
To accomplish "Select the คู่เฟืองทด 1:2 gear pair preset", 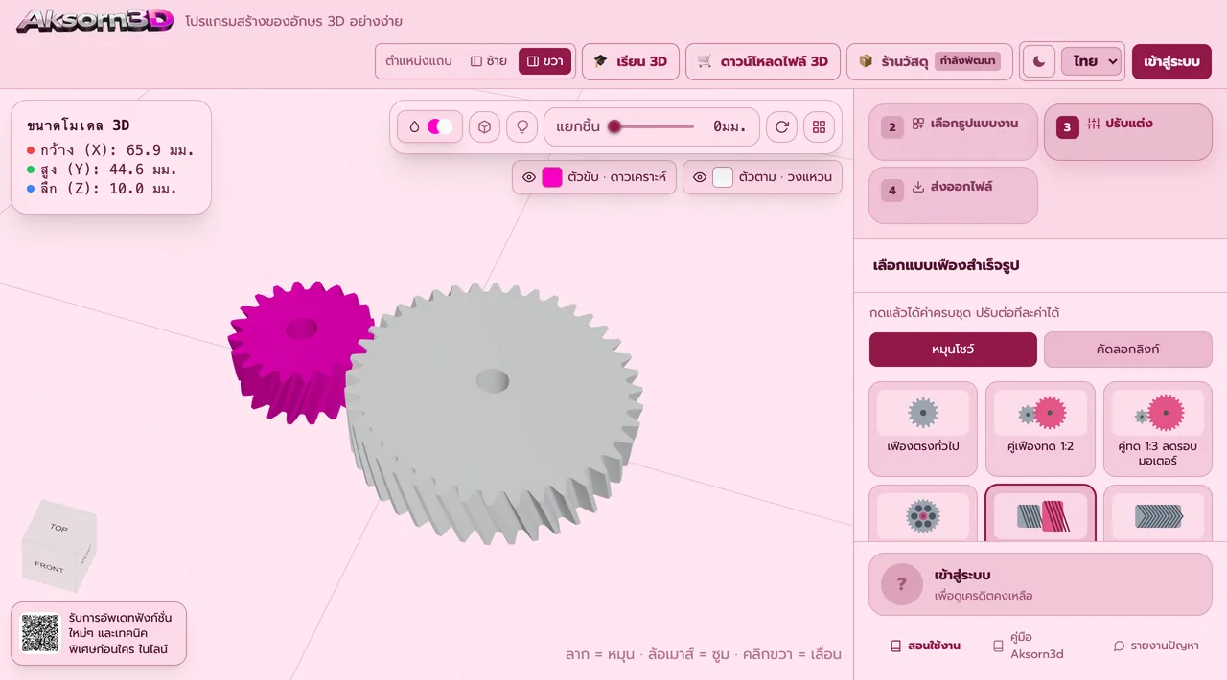I will pos(1040,429).
